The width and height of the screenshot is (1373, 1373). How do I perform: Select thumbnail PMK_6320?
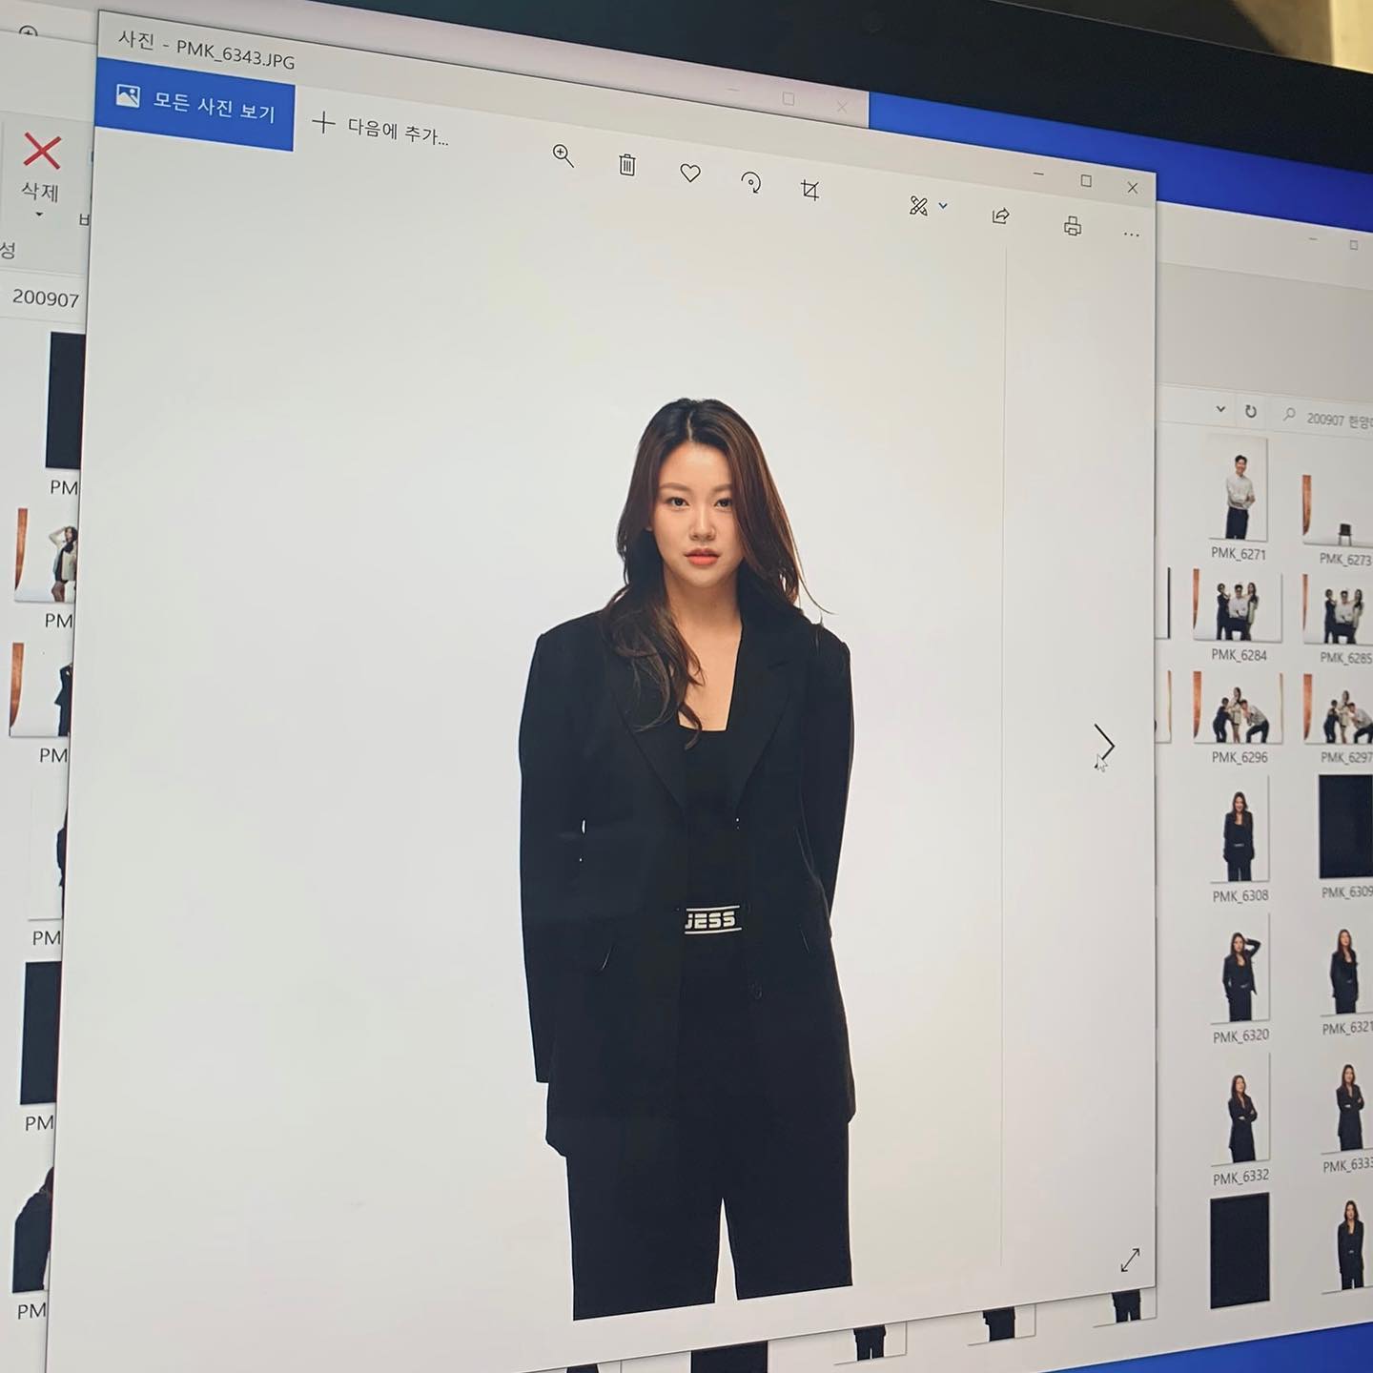[x=1240, y=970]
